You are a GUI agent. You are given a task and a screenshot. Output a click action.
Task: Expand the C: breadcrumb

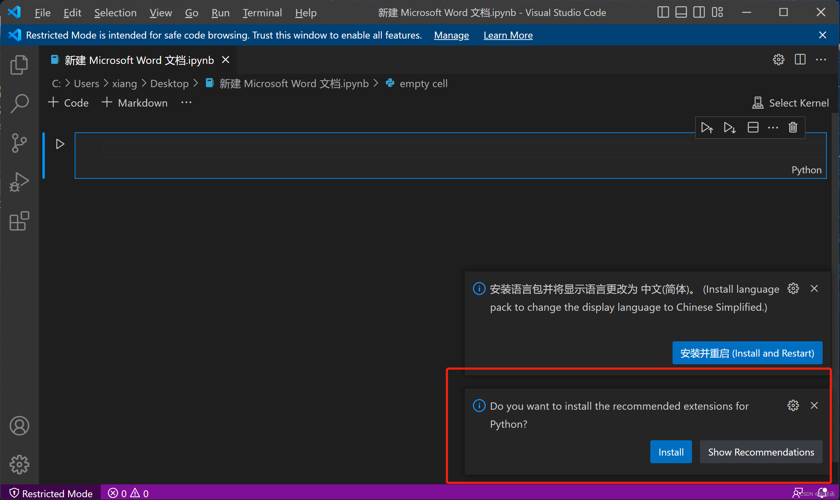point(56,84)
